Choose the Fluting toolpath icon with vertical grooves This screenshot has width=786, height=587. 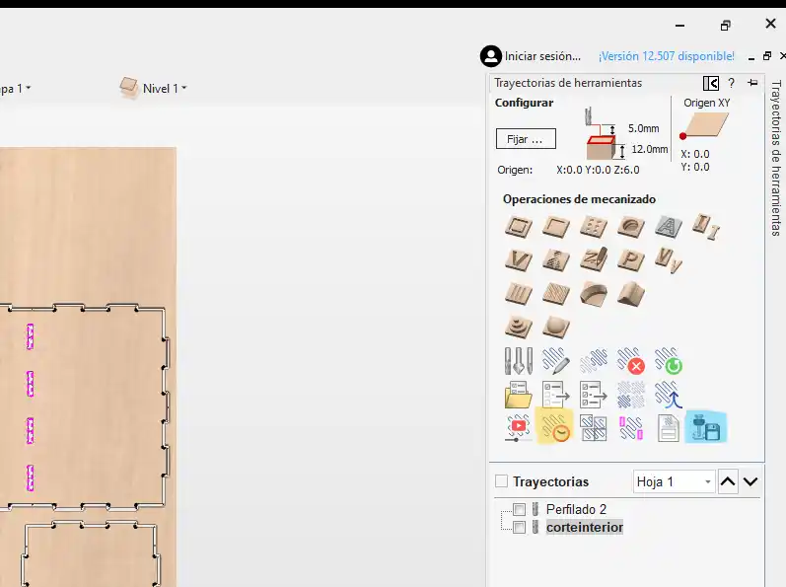(519, 293)
